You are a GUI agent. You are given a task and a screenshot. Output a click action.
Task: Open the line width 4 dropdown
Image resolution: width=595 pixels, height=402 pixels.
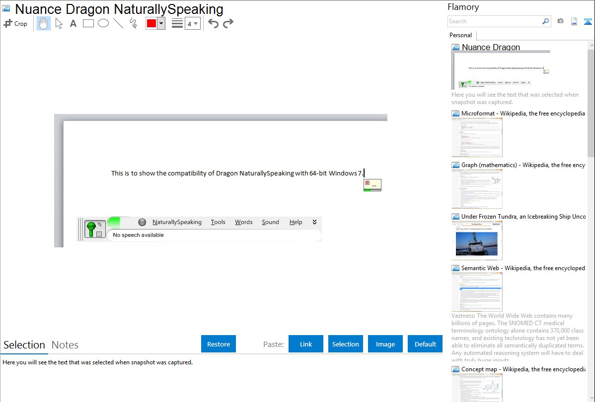click(x=192, y=23)
